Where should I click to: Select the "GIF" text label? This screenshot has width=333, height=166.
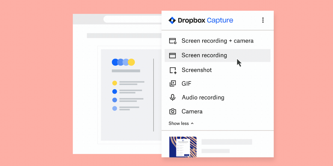coord(186,84)
